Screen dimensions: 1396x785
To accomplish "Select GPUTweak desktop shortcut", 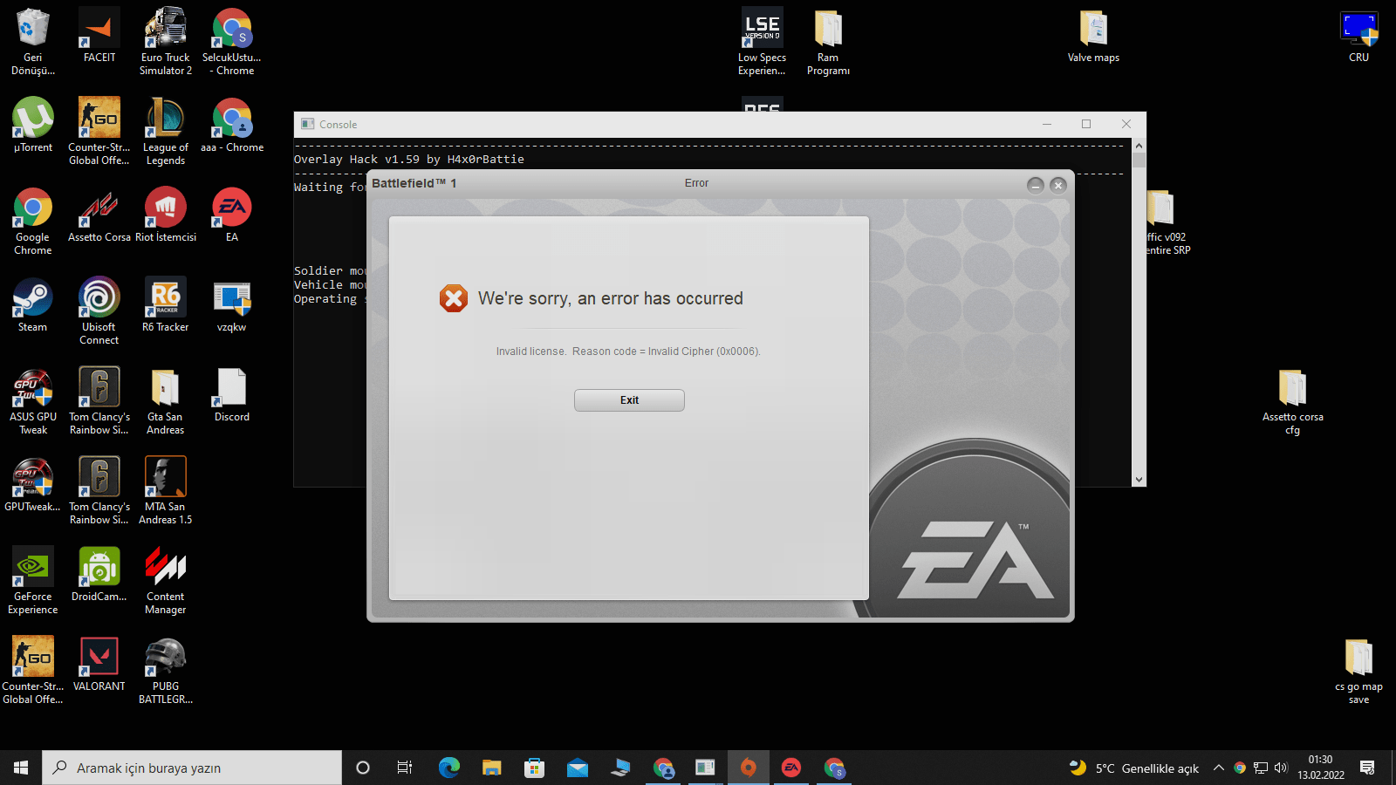I will (x=33, y=484).
